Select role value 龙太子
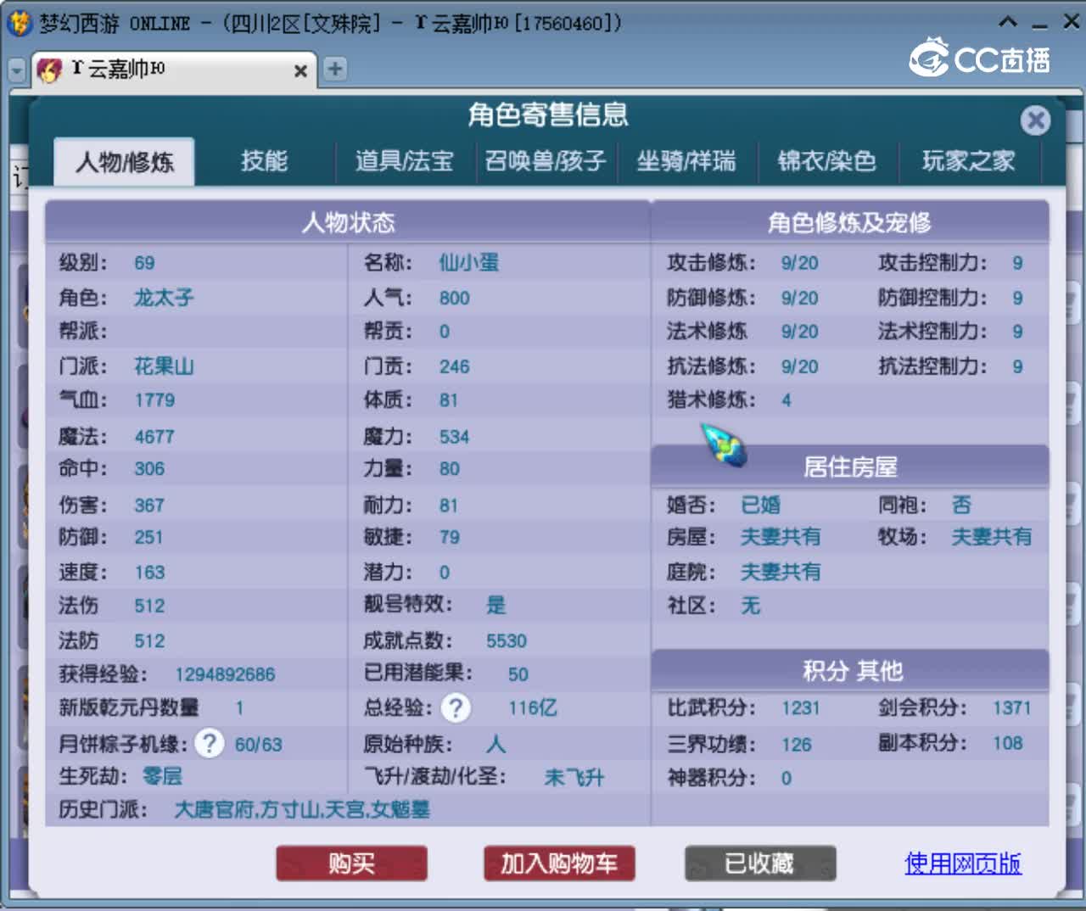This screenshot has height=911, width=1086. pyautogui.click(x=164, y=298)
